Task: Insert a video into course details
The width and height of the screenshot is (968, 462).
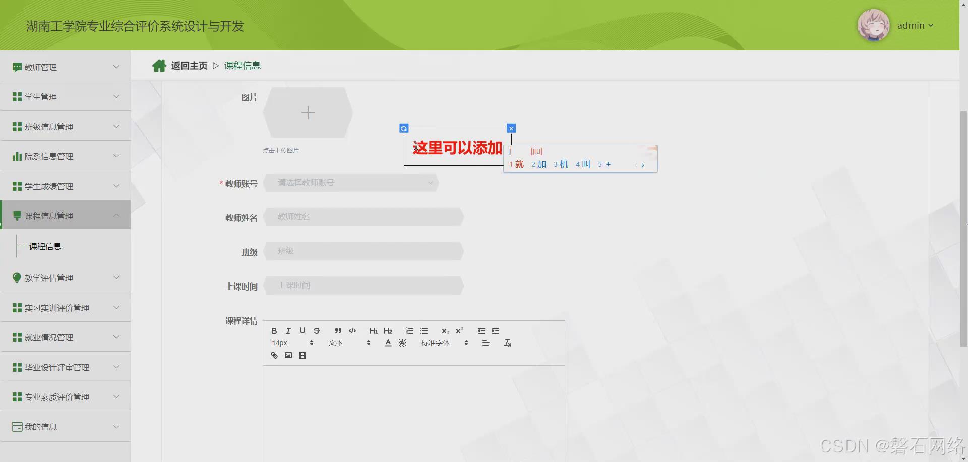Action: tap(302, 355)
